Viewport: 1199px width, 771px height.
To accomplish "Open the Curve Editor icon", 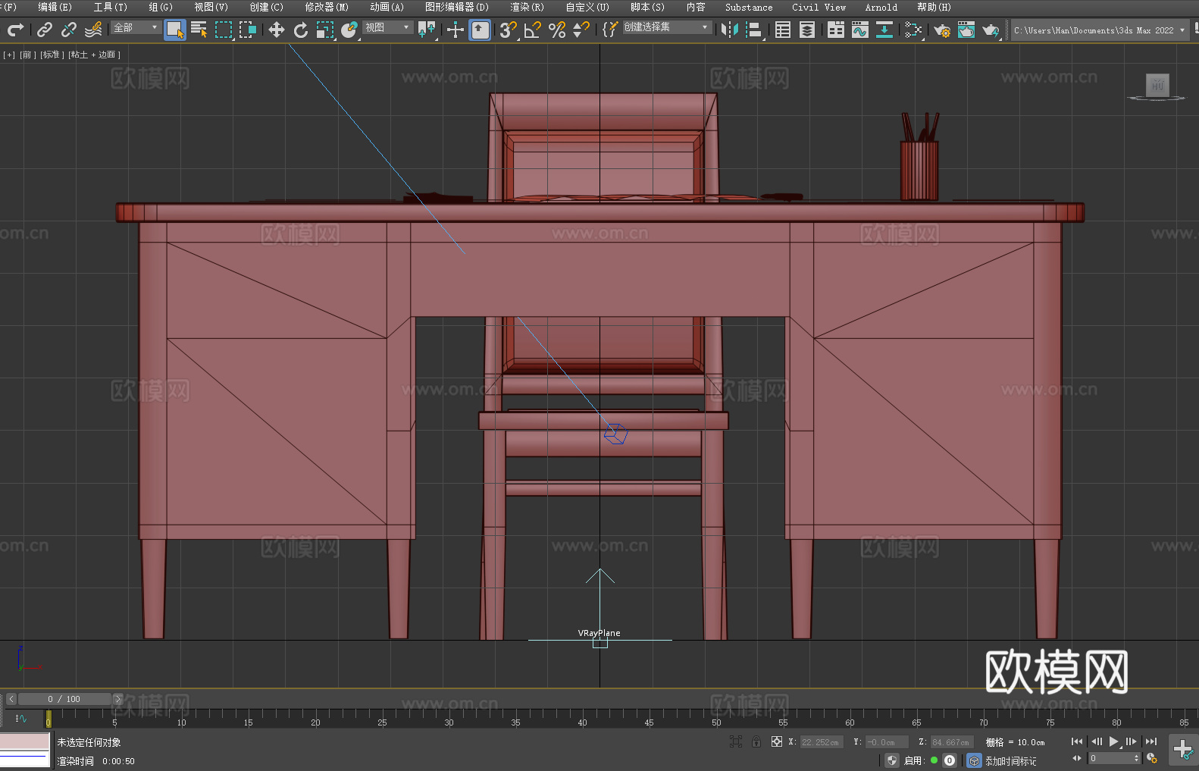I will [x=859, y=30].
